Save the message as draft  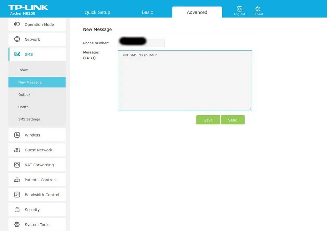[208, 120]
